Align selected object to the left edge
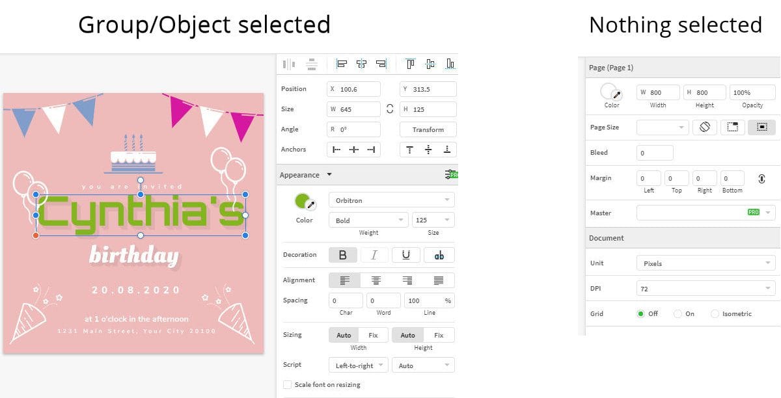781x398 pixels. pos(340,64)
